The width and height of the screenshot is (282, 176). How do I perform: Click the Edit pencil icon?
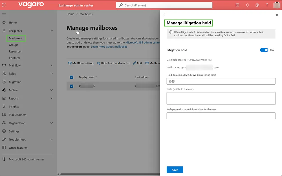[137, 63]
